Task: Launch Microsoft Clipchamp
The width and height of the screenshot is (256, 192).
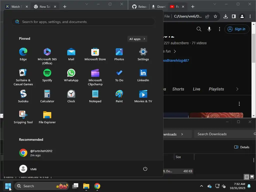Action: (x=95, y=77)
